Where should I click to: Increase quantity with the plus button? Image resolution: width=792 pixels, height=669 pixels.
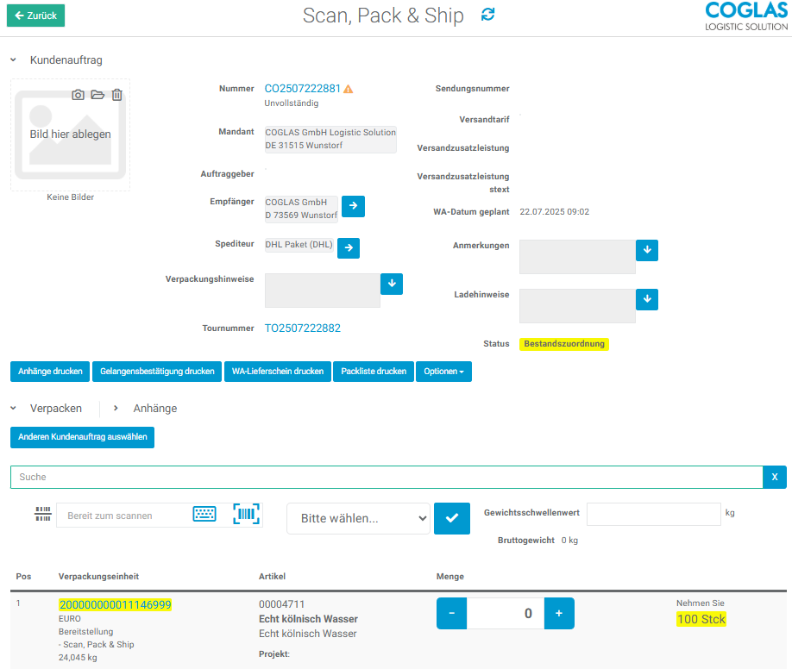click(559, 614)
